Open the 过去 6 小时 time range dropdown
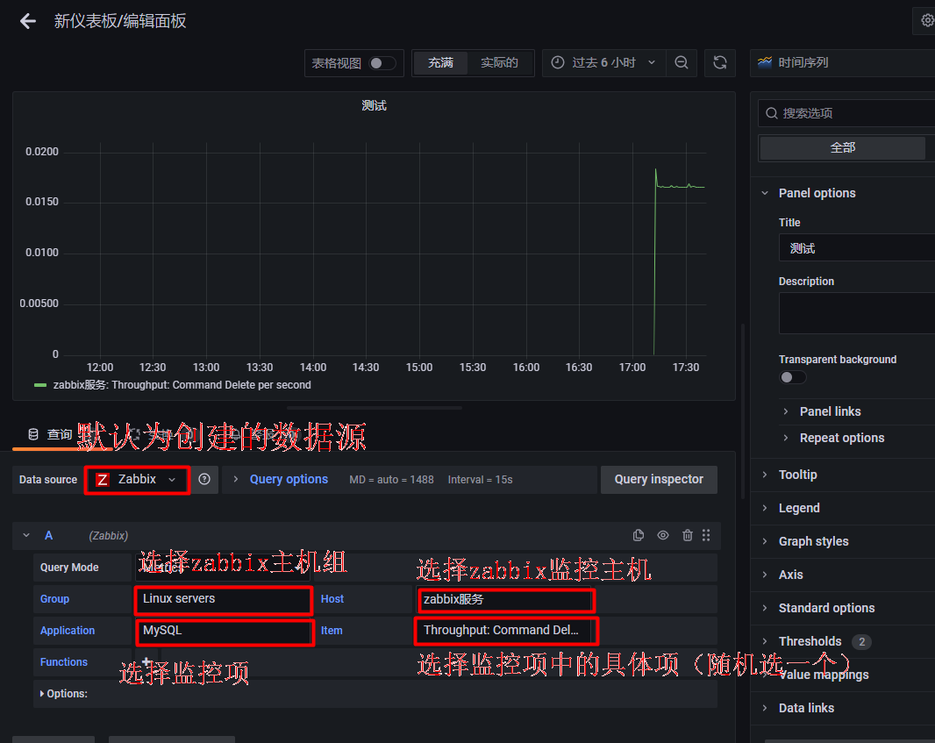The image size is (935, 743). click(604, 62)
